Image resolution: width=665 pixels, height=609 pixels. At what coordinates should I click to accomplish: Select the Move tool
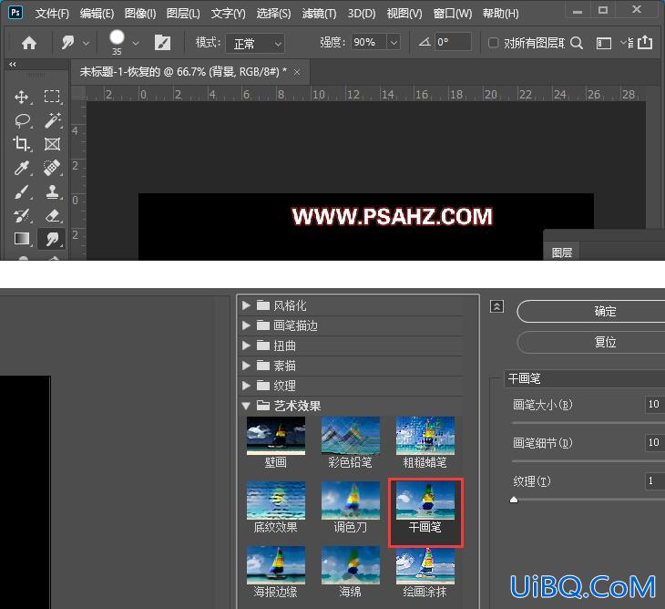(22, 97)
